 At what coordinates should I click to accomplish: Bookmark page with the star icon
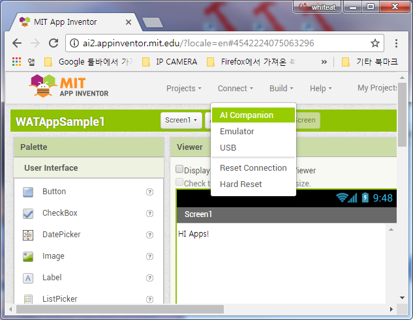pos(375,43)
